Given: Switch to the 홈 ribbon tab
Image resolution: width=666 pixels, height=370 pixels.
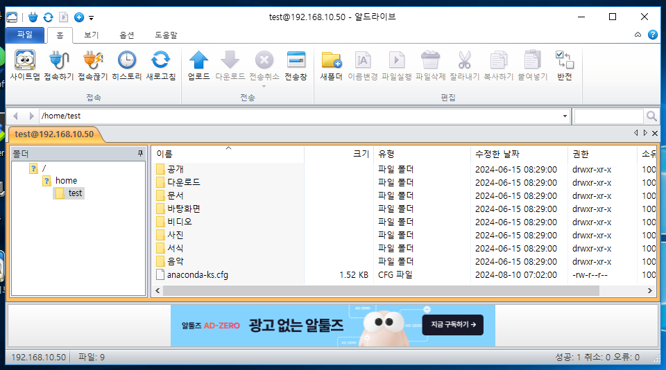Looking at the screenshot, I should pyautogui.click(x=60, y=35).
